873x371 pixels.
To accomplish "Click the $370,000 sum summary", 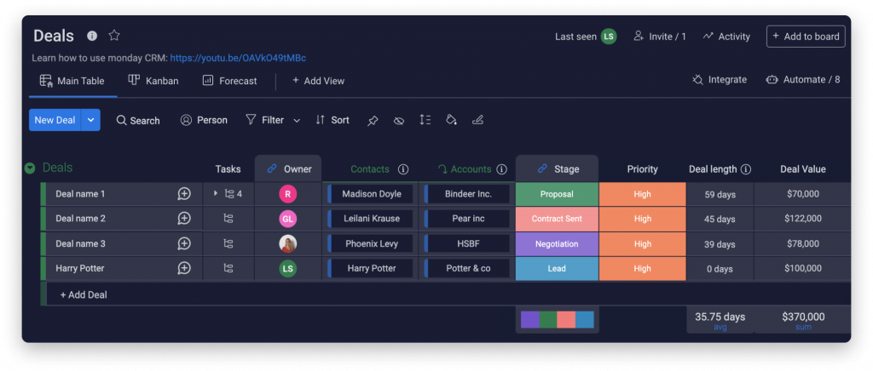I will (x=803, y=319).
